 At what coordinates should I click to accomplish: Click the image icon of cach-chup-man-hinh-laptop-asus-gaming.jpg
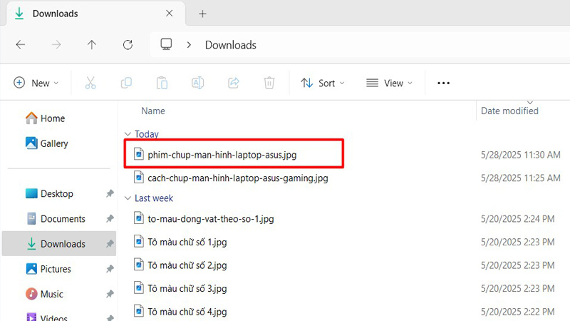pyautogui.click(x=138, y=177)
